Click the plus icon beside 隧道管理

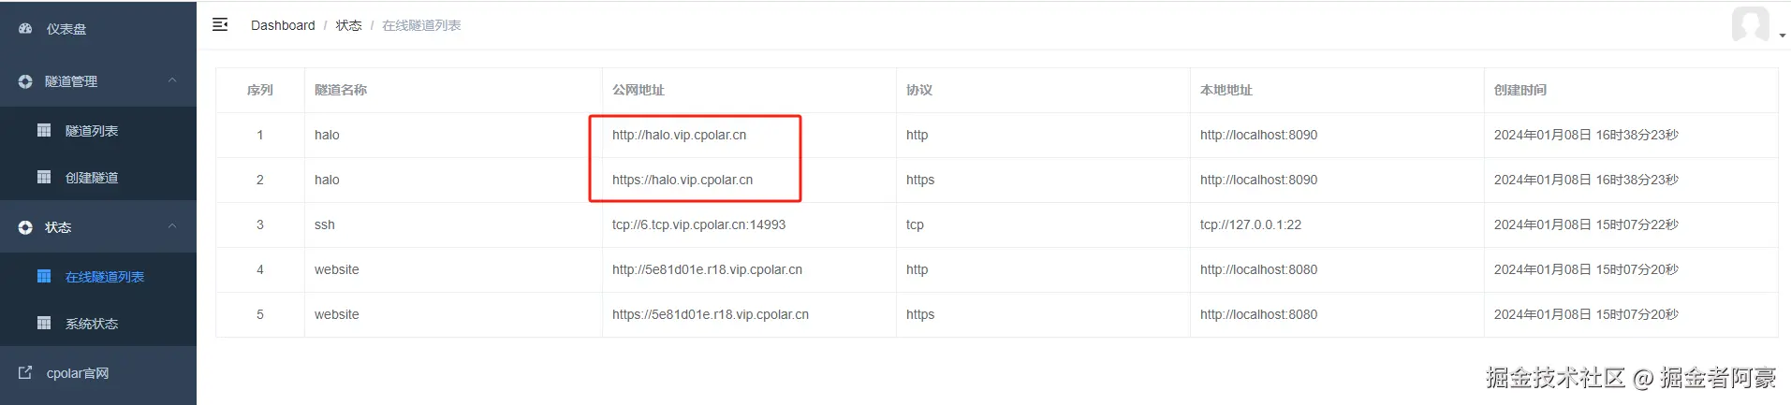25,81
